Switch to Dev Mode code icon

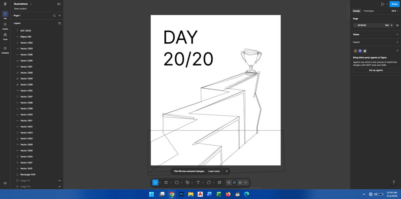click(246, 182)
